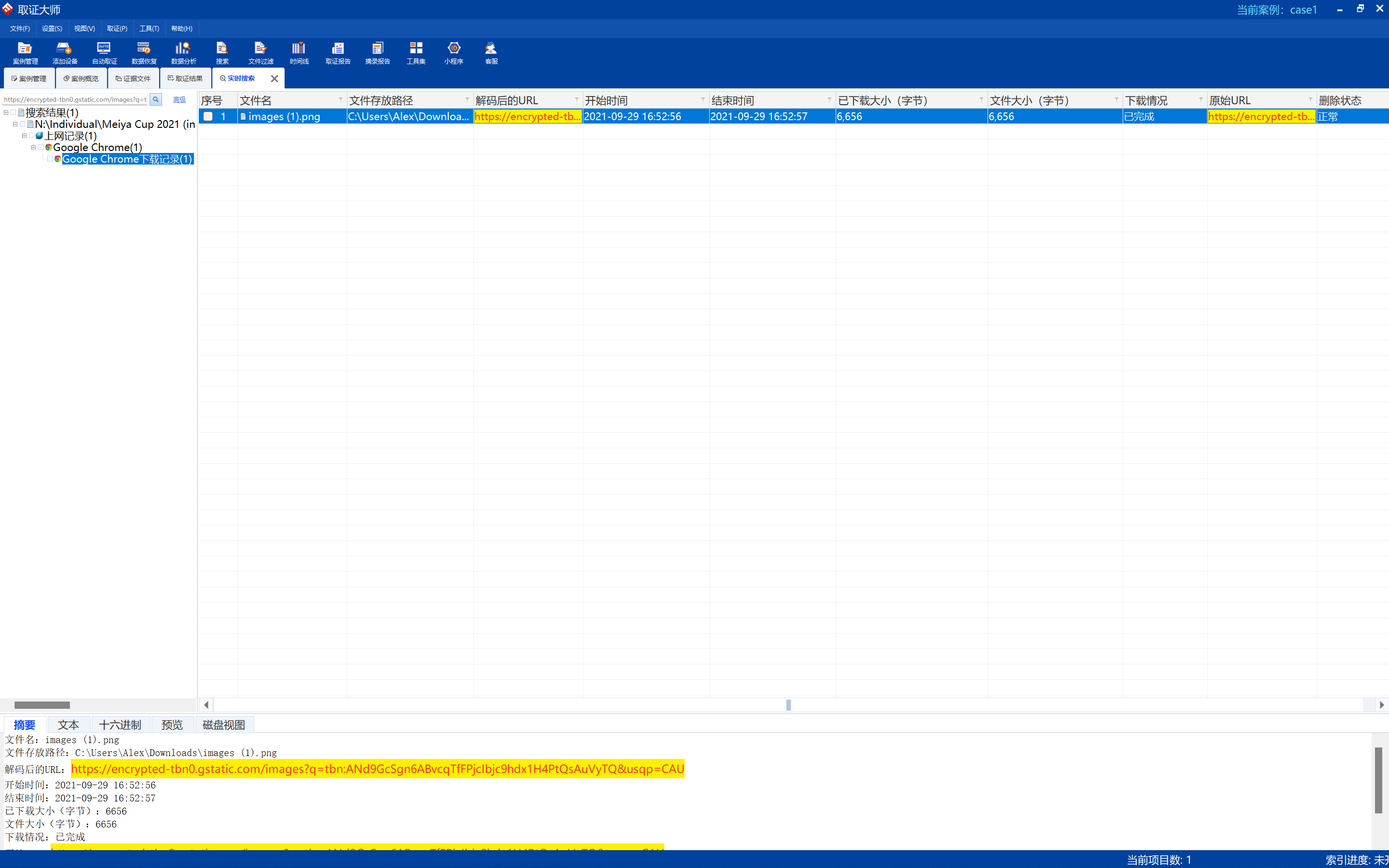Launch 自动取证 auto forensics tool
The height and width of the screenshot is (868, 1389).
point(104,52)
